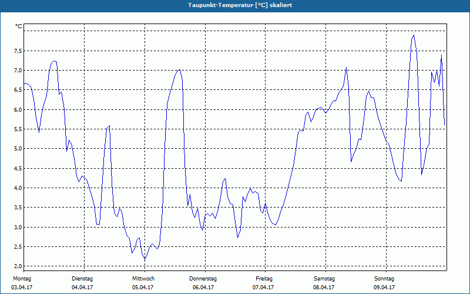
Task: Click the '4,5' y-axis label
Action: tap(18, 169)
